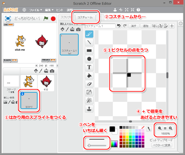185x155 pixels.
Task: Switch to the スクリプト tab
Action: coord(66,17)
